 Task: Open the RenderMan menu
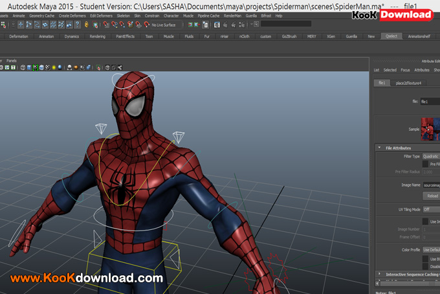click(232, 16)
